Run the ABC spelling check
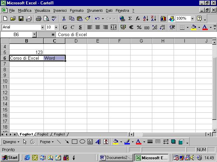The height and width of the screenshot is (162, 217). pyautogui.click(x=54, y=19)
